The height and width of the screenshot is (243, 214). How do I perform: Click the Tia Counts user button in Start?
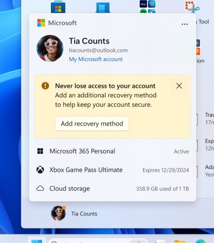coord(74,213)
